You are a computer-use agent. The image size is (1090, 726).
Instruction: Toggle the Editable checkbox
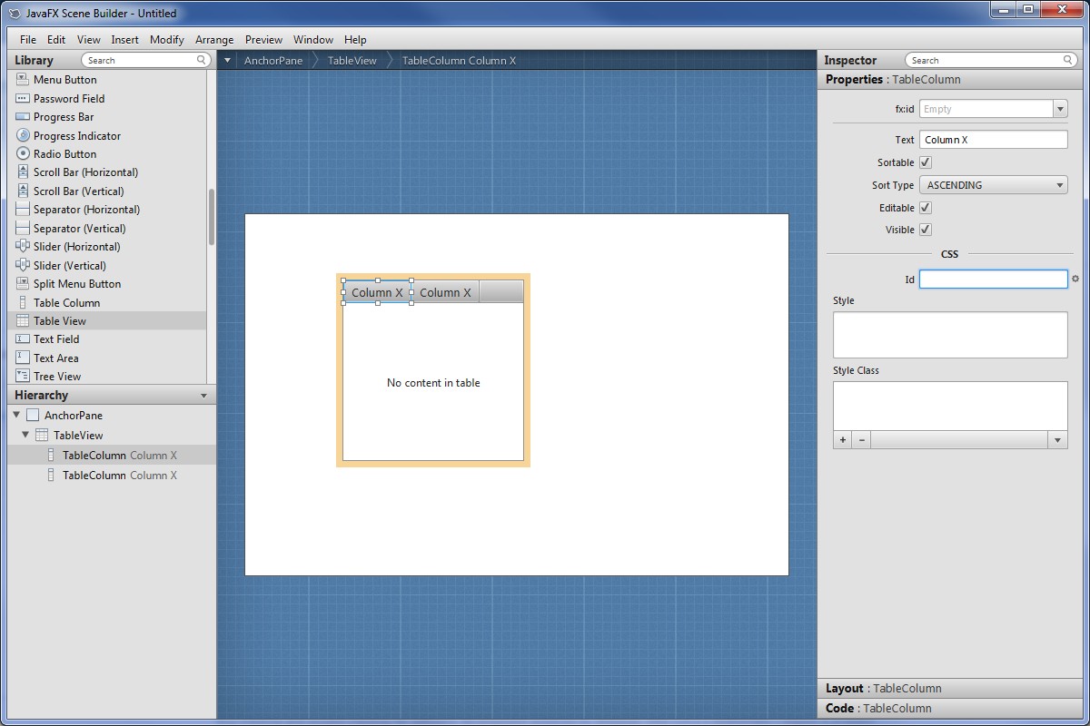pyautogui.click(x=926, y=208)
